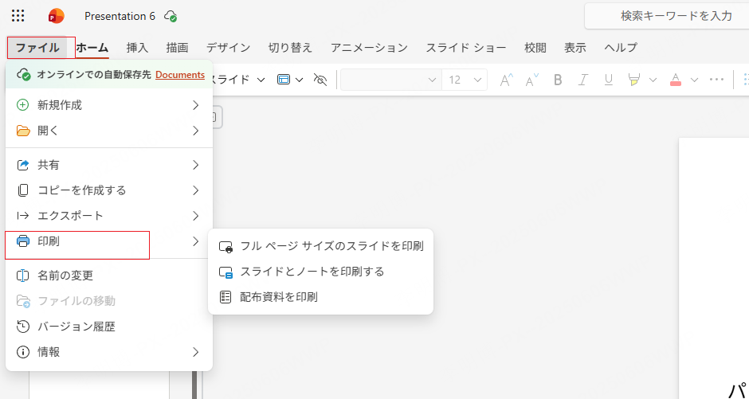Select コピーを作成する menu item
Screen dimensions: 749x399
pos(109,190)
